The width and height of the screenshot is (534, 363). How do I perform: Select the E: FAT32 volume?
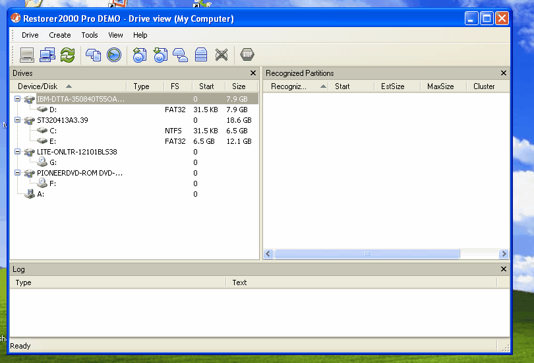coord(134,141)
